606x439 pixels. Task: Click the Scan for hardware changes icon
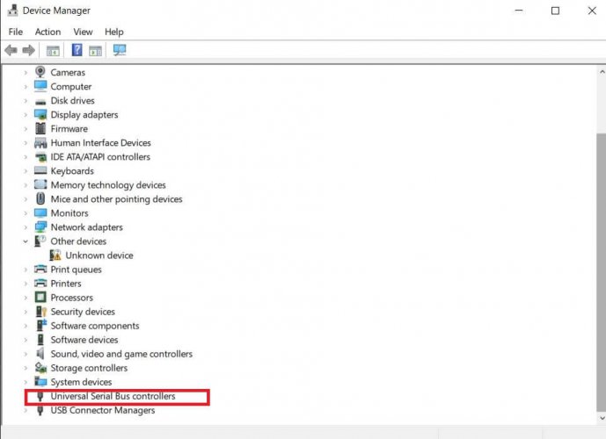coord(120,50)
